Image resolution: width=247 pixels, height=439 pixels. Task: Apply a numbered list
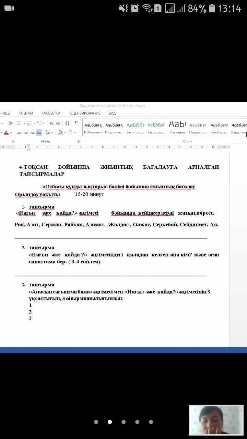(x=30, y=123)
